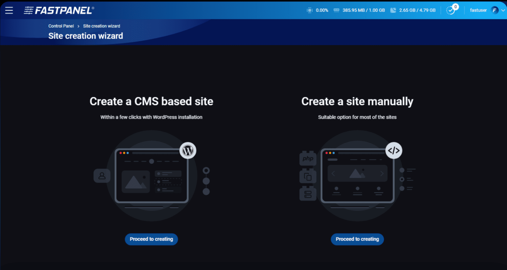The width and height of the screenshot is (507, 270).
Task: Click the 385.95 MB / 1.00 GB value
Action: (364, 10)
